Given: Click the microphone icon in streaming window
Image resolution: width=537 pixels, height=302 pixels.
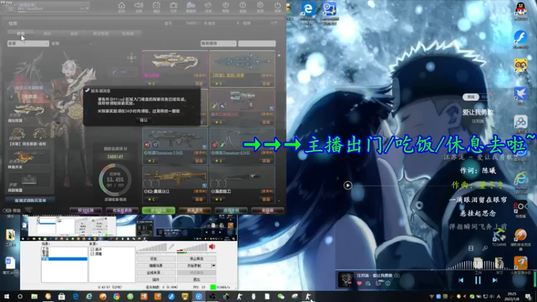Looking at the screenshot, I should pos(171,246).
